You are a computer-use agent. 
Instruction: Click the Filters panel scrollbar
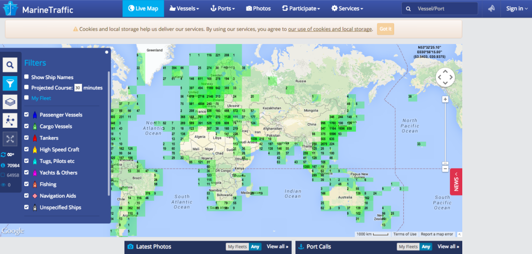point(109,133)
